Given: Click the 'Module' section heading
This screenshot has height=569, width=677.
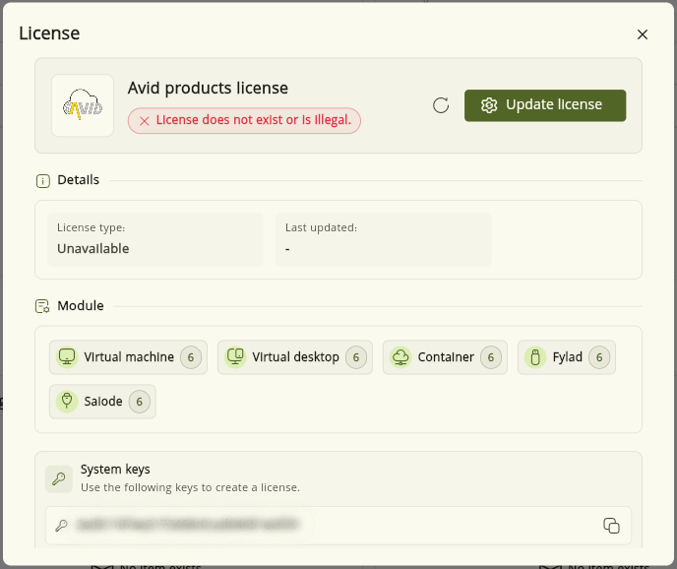Looking at the screenshot, I should tap(81, 306).
